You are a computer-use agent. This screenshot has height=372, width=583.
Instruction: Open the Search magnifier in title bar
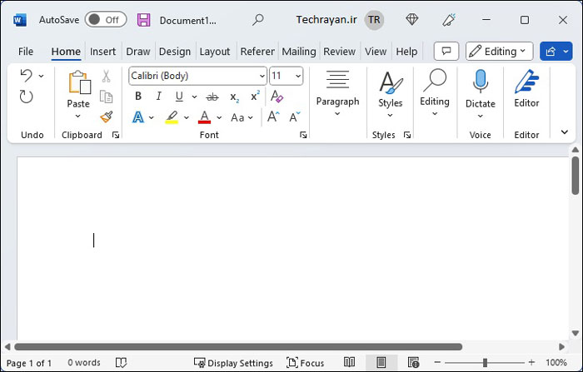click(257, 20)
